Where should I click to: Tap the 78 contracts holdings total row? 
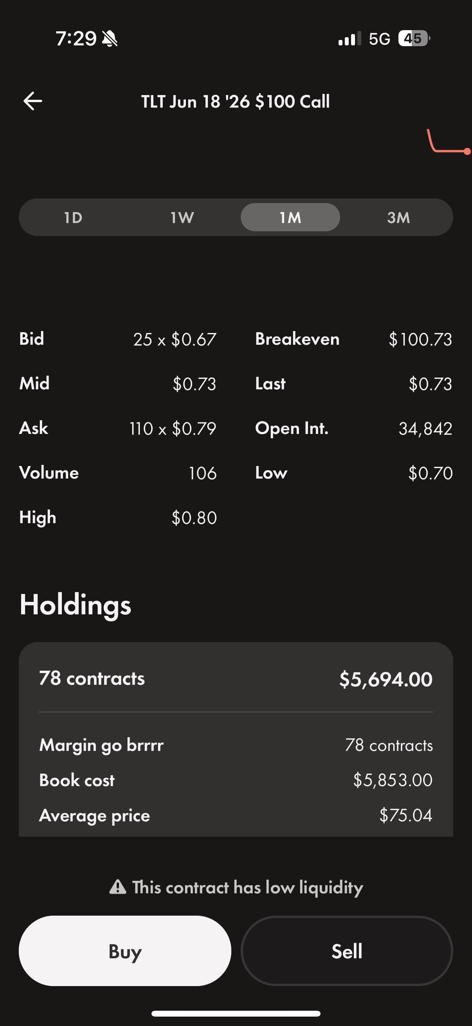[236, 679]
